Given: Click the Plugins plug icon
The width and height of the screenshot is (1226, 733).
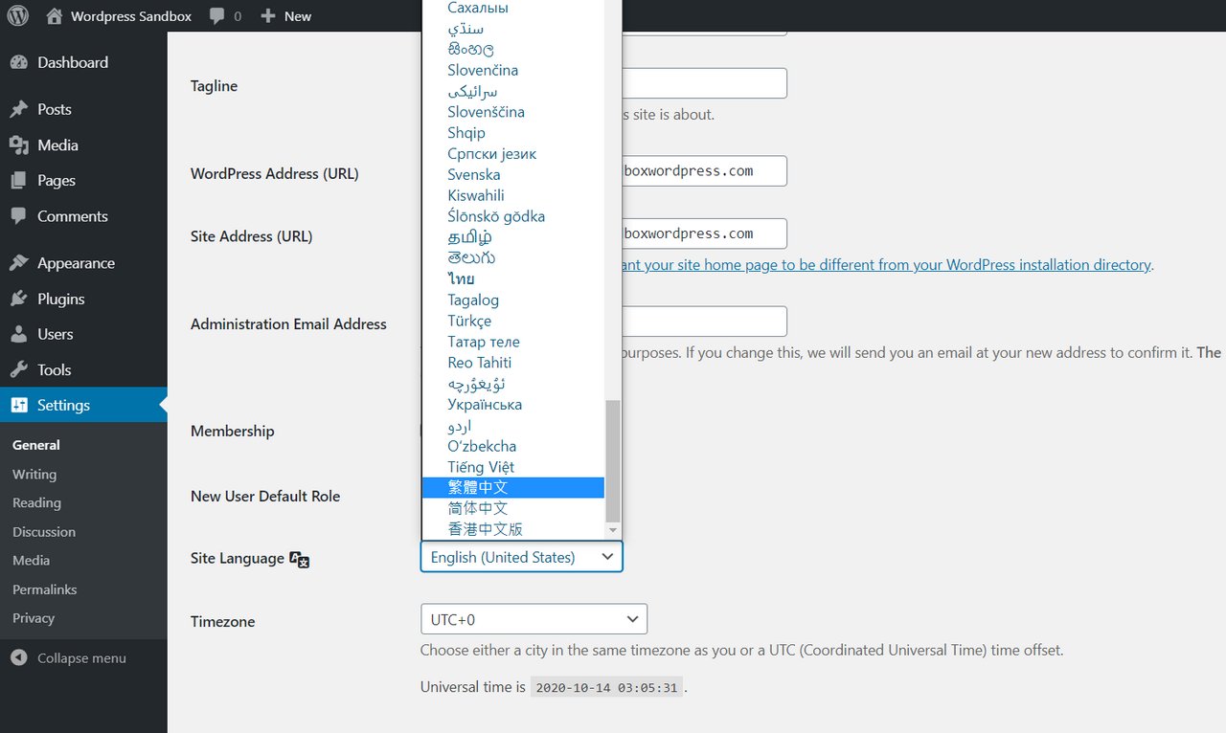Looking at the screenshot, I should (19, 299).
